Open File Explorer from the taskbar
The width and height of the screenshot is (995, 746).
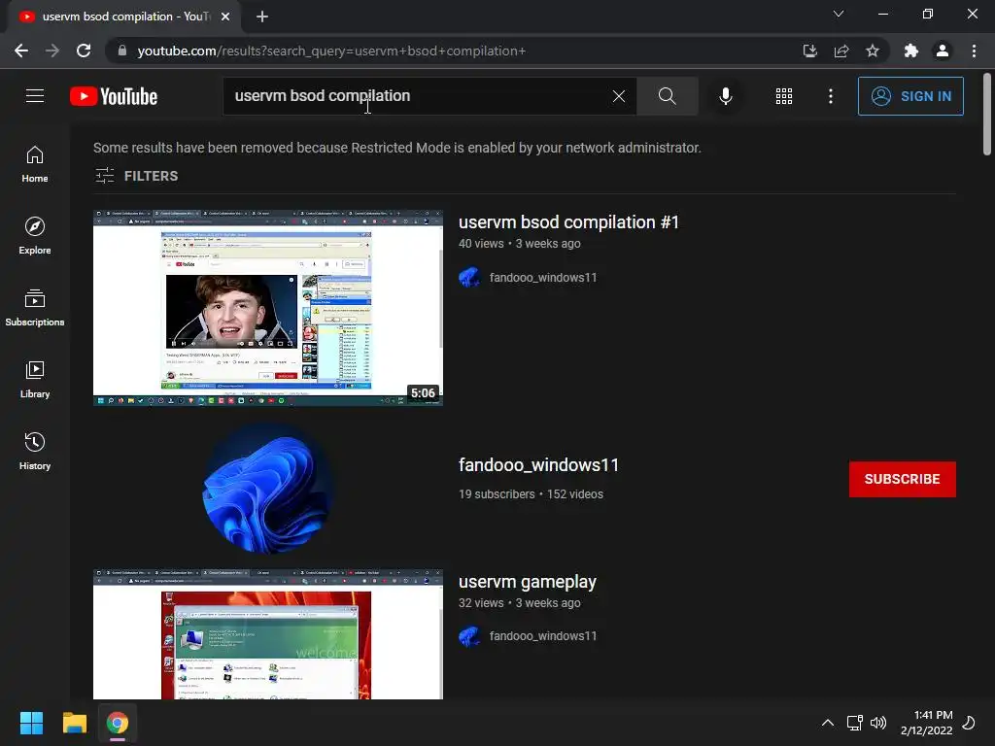75,723
